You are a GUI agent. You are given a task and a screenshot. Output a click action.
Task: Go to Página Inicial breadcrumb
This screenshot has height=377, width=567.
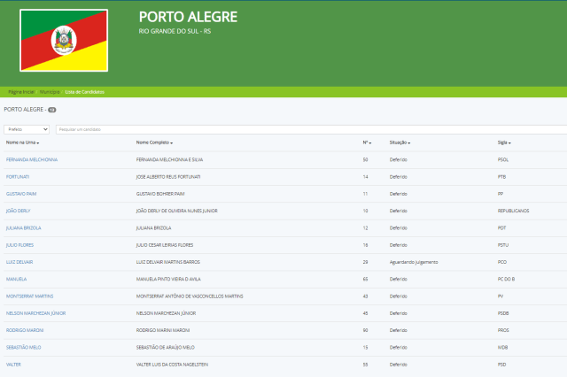point(21,92)
